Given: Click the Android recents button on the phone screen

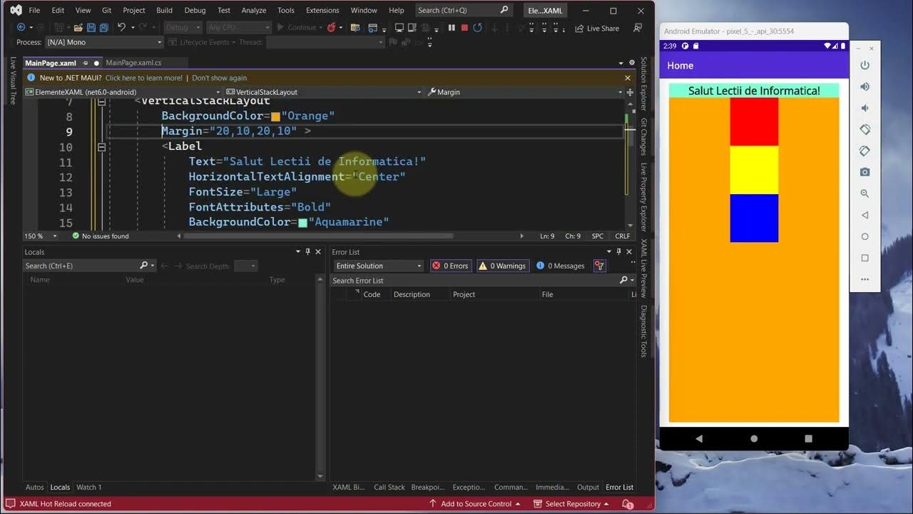Looking at the screenshot, I should point(808,438).
